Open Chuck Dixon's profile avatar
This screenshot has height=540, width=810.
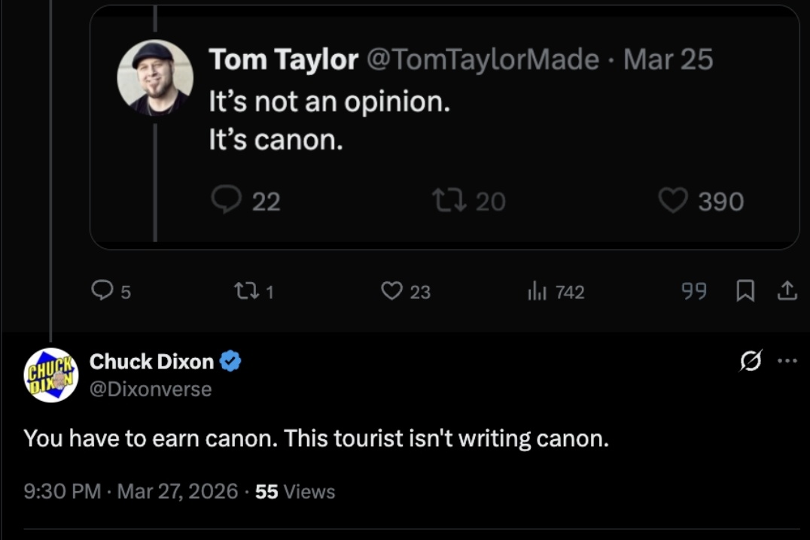pos(51,375)
